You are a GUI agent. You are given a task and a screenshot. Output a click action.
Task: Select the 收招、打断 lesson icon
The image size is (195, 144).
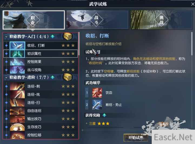coord(17,45)
